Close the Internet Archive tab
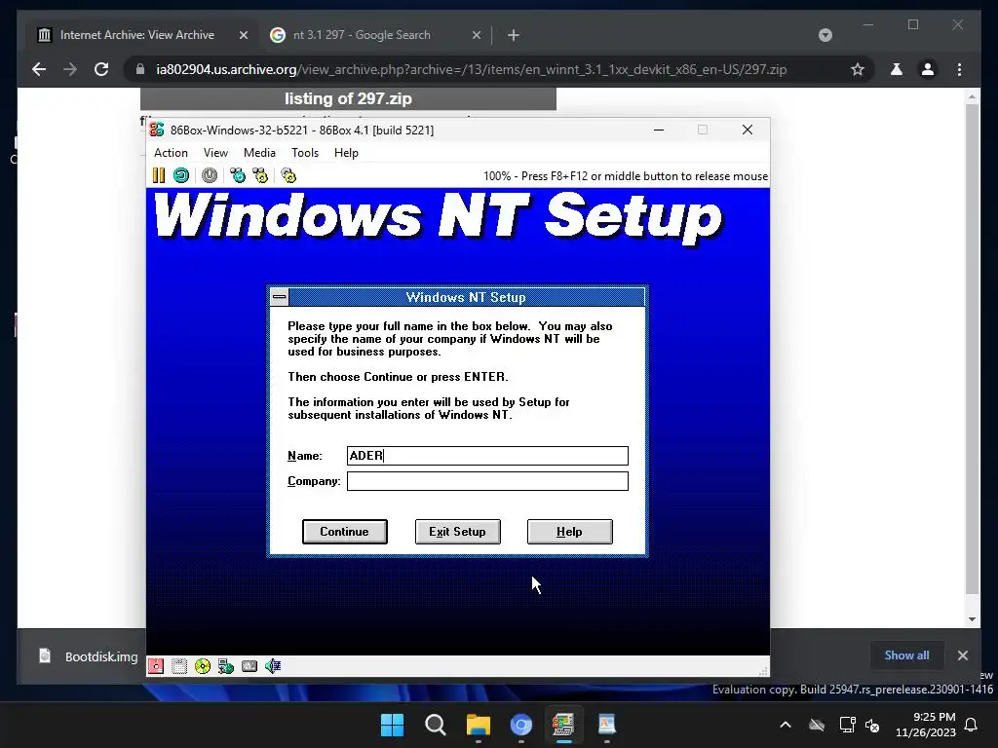Image resolution: width=998 pixels, height=748 pixels. coord(244,35)
